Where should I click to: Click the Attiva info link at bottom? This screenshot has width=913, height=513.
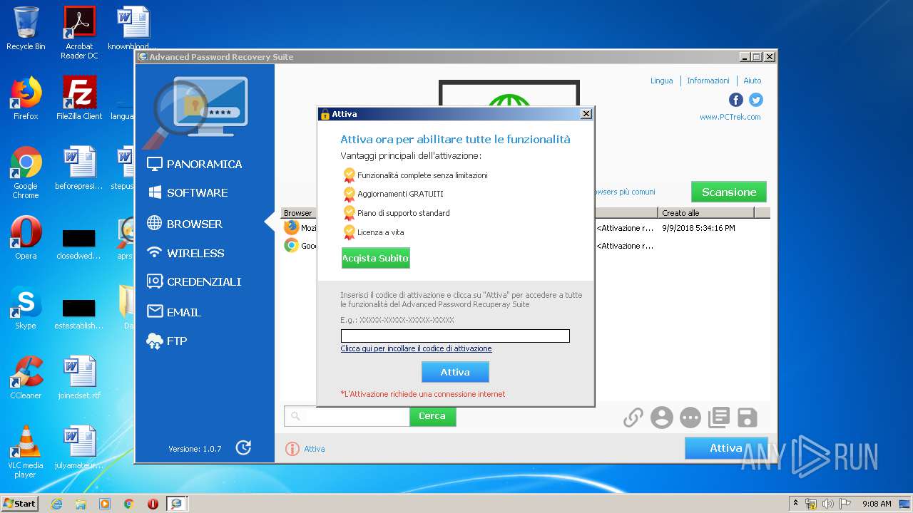[305, 449]
